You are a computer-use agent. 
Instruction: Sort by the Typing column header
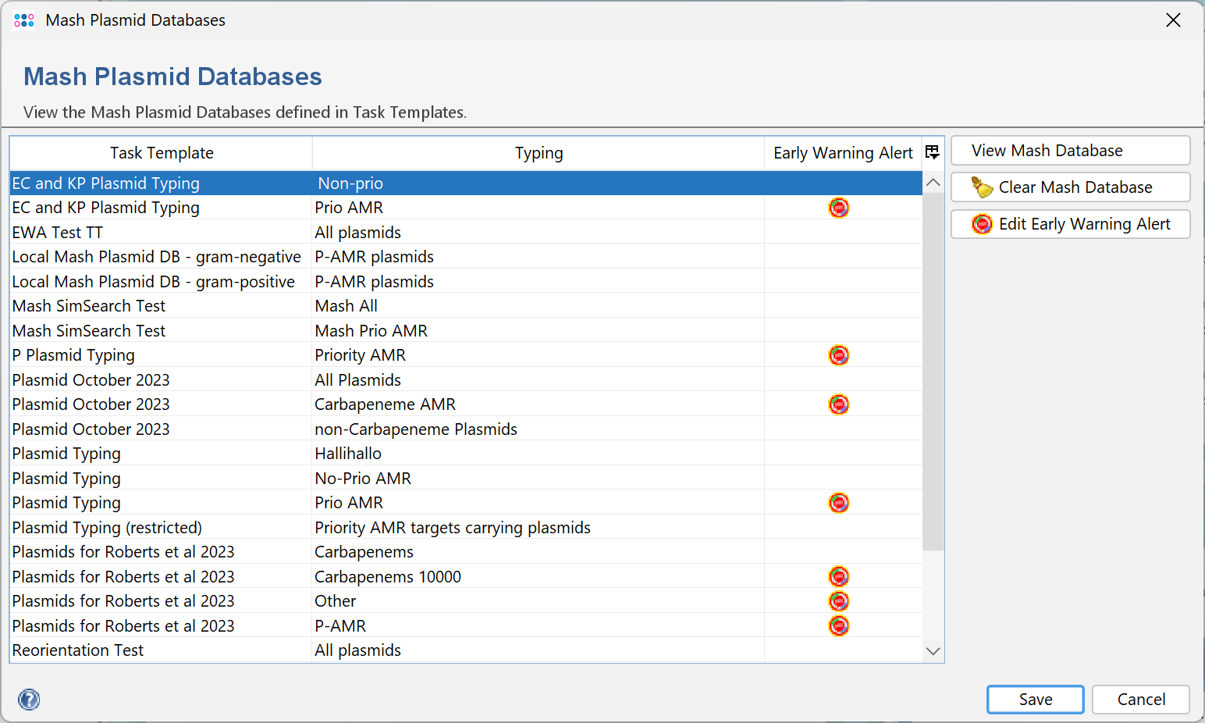(539, 153)
